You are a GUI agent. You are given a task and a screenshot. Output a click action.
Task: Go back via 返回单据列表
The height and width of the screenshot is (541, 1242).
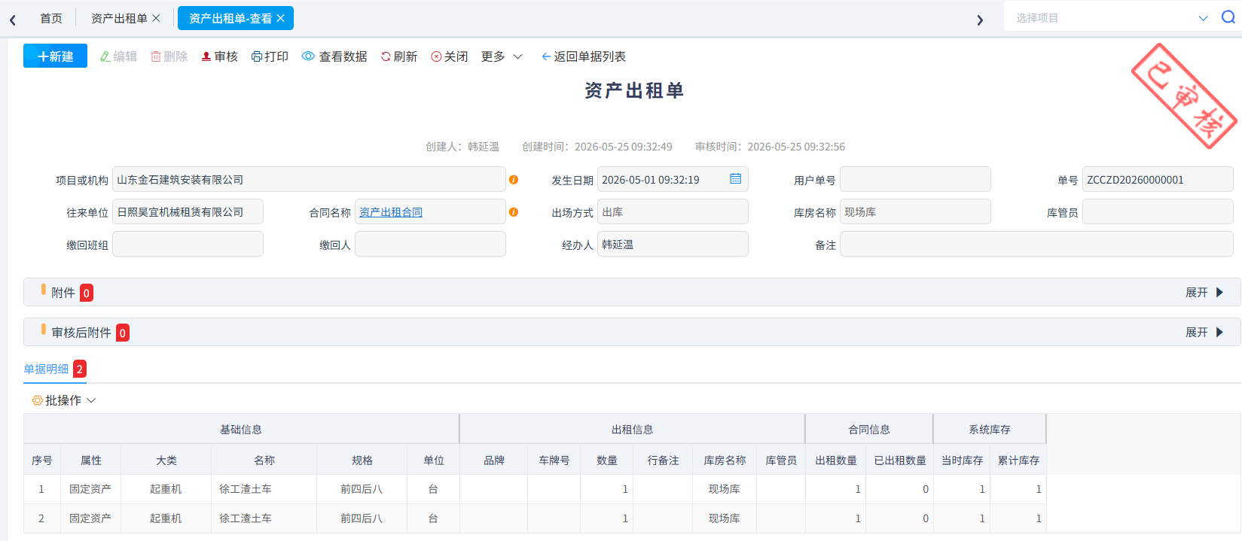coord(584,56)
